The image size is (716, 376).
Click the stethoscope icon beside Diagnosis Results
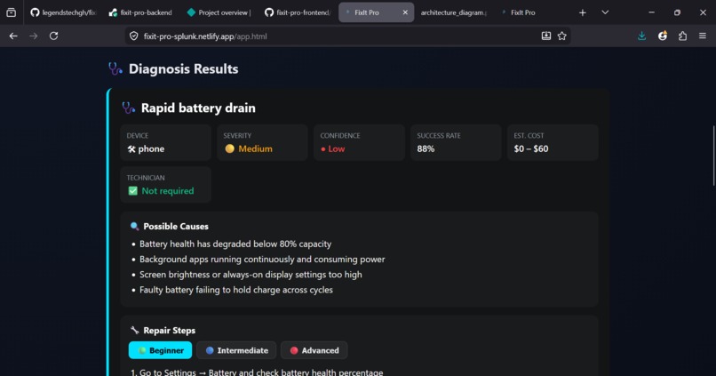click(x=115, y=69)
